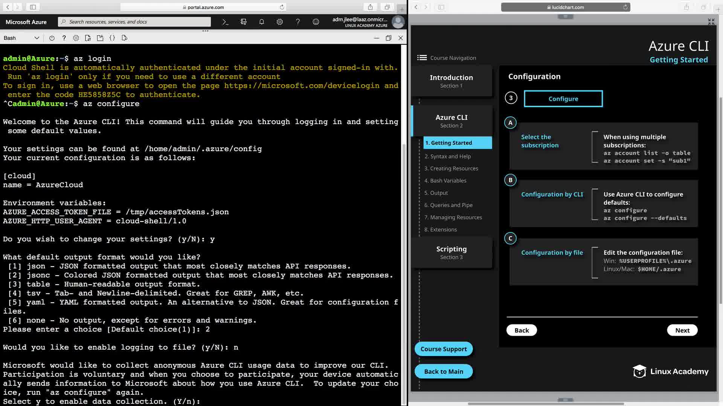Image resolution: width=723 pixels, height=406 pixels.
Task: Open the Scripting Section 3 tab
Action: [x=451, y=252]
